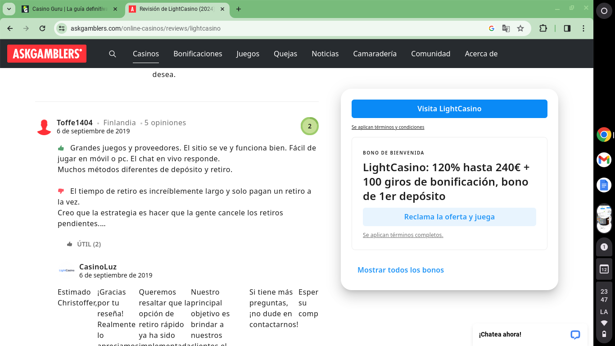Open a new tab with the plus button

click(239, 9)
